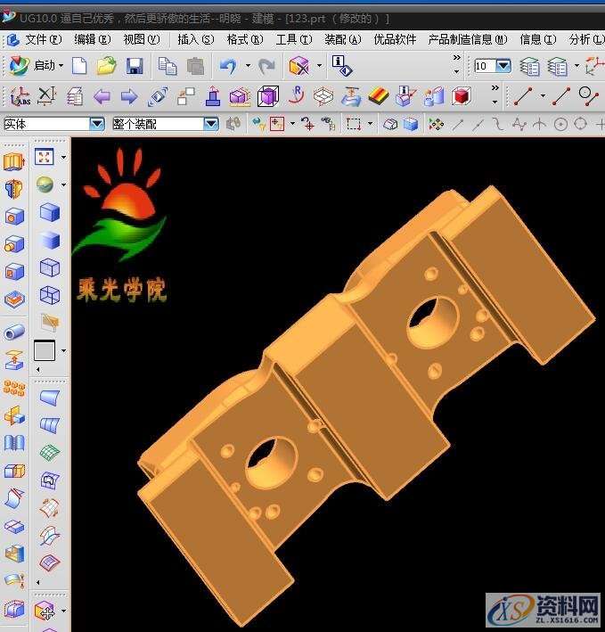Click the Extrude icon in feature toolbar
The width and height of the screenshot is (605, 632).
[x=14, y=161]
